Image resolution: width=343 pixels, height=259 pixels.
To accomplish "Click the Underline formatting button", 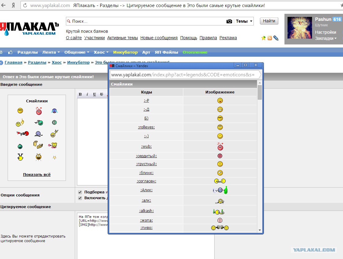I will (x=94, y=94).
